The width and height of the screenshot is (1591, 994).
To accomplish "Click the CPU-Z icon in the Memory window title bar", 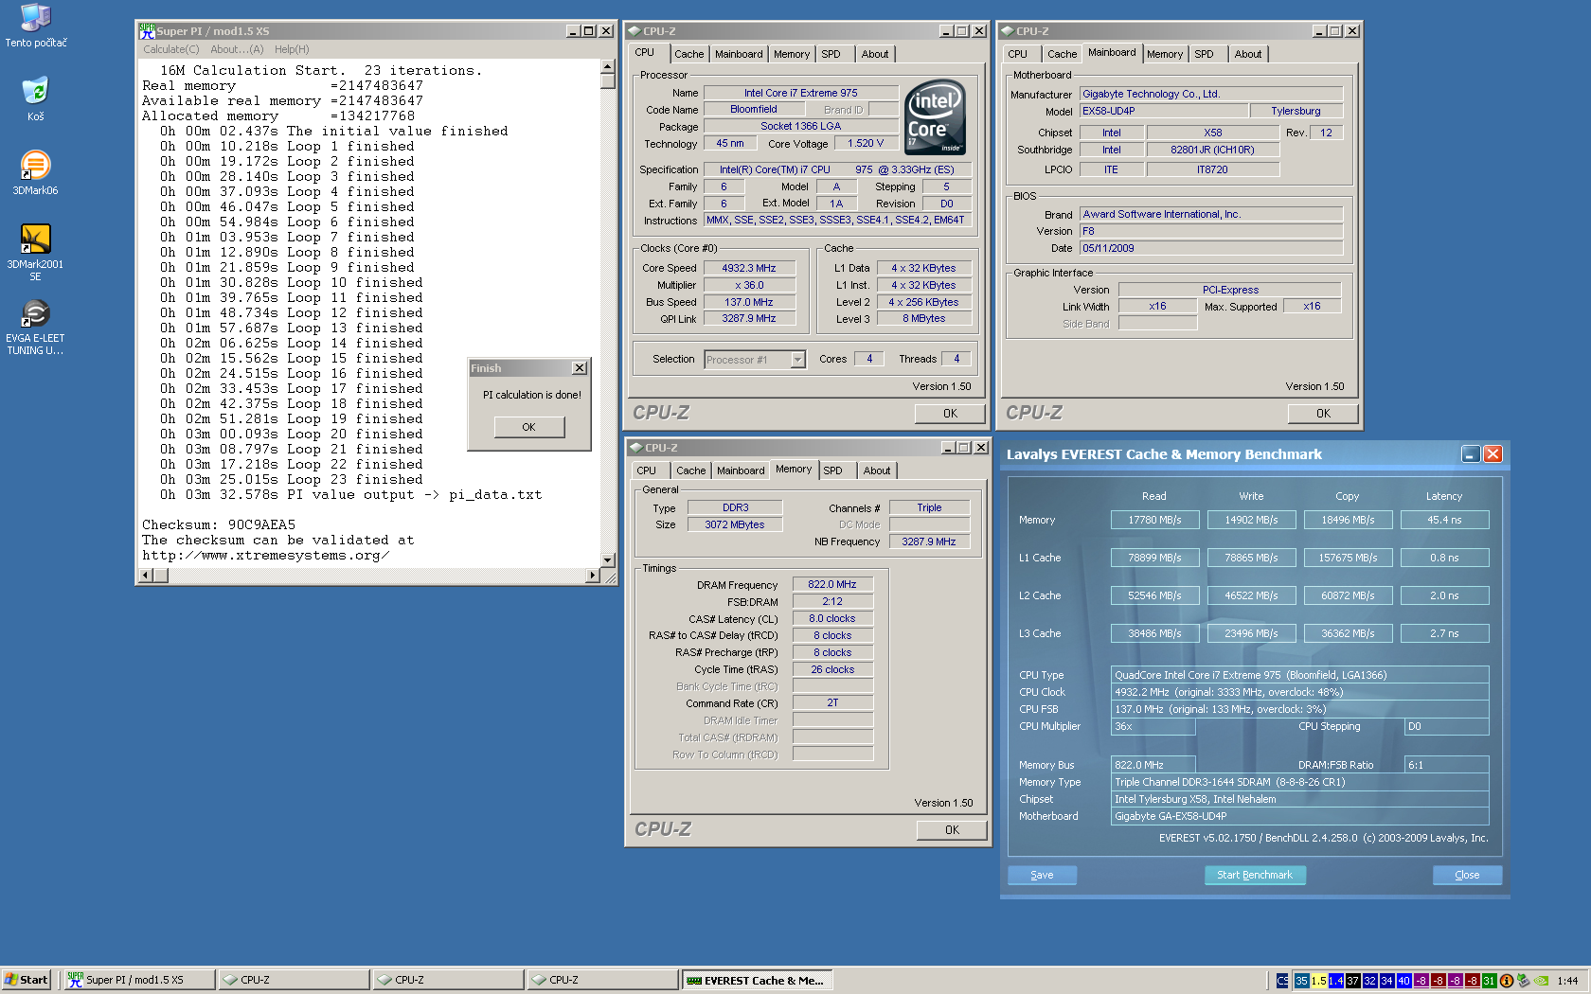I will pyautogui.click(x=636, y=448).
